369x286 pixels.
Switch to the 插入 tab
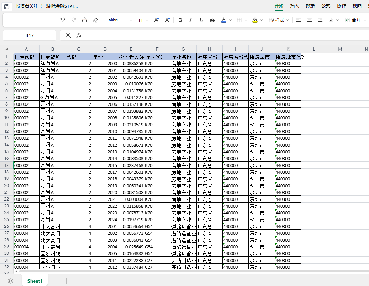tap(295, 6)
